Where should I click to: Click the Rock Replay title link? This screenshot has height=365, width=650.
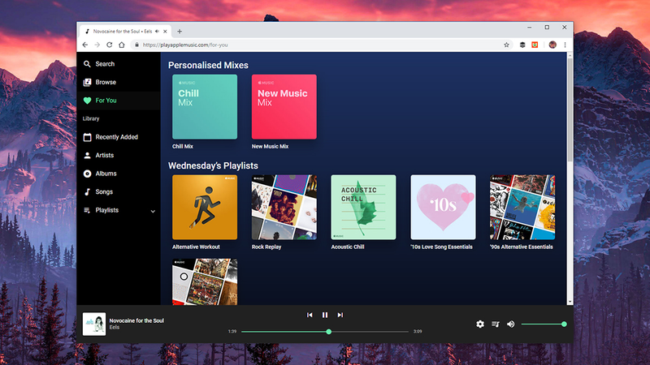266,247
